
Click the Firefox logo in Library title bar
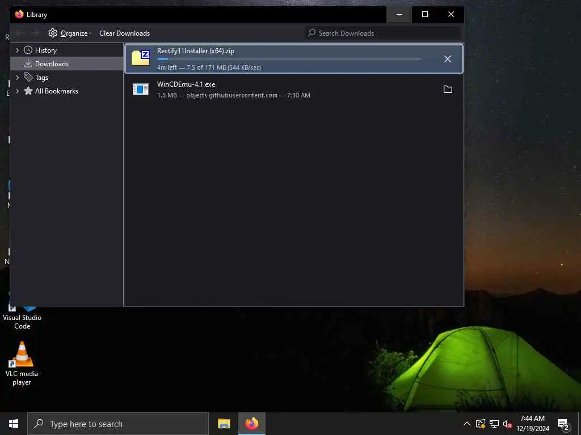pyautogui.click(x=19, y=14)
